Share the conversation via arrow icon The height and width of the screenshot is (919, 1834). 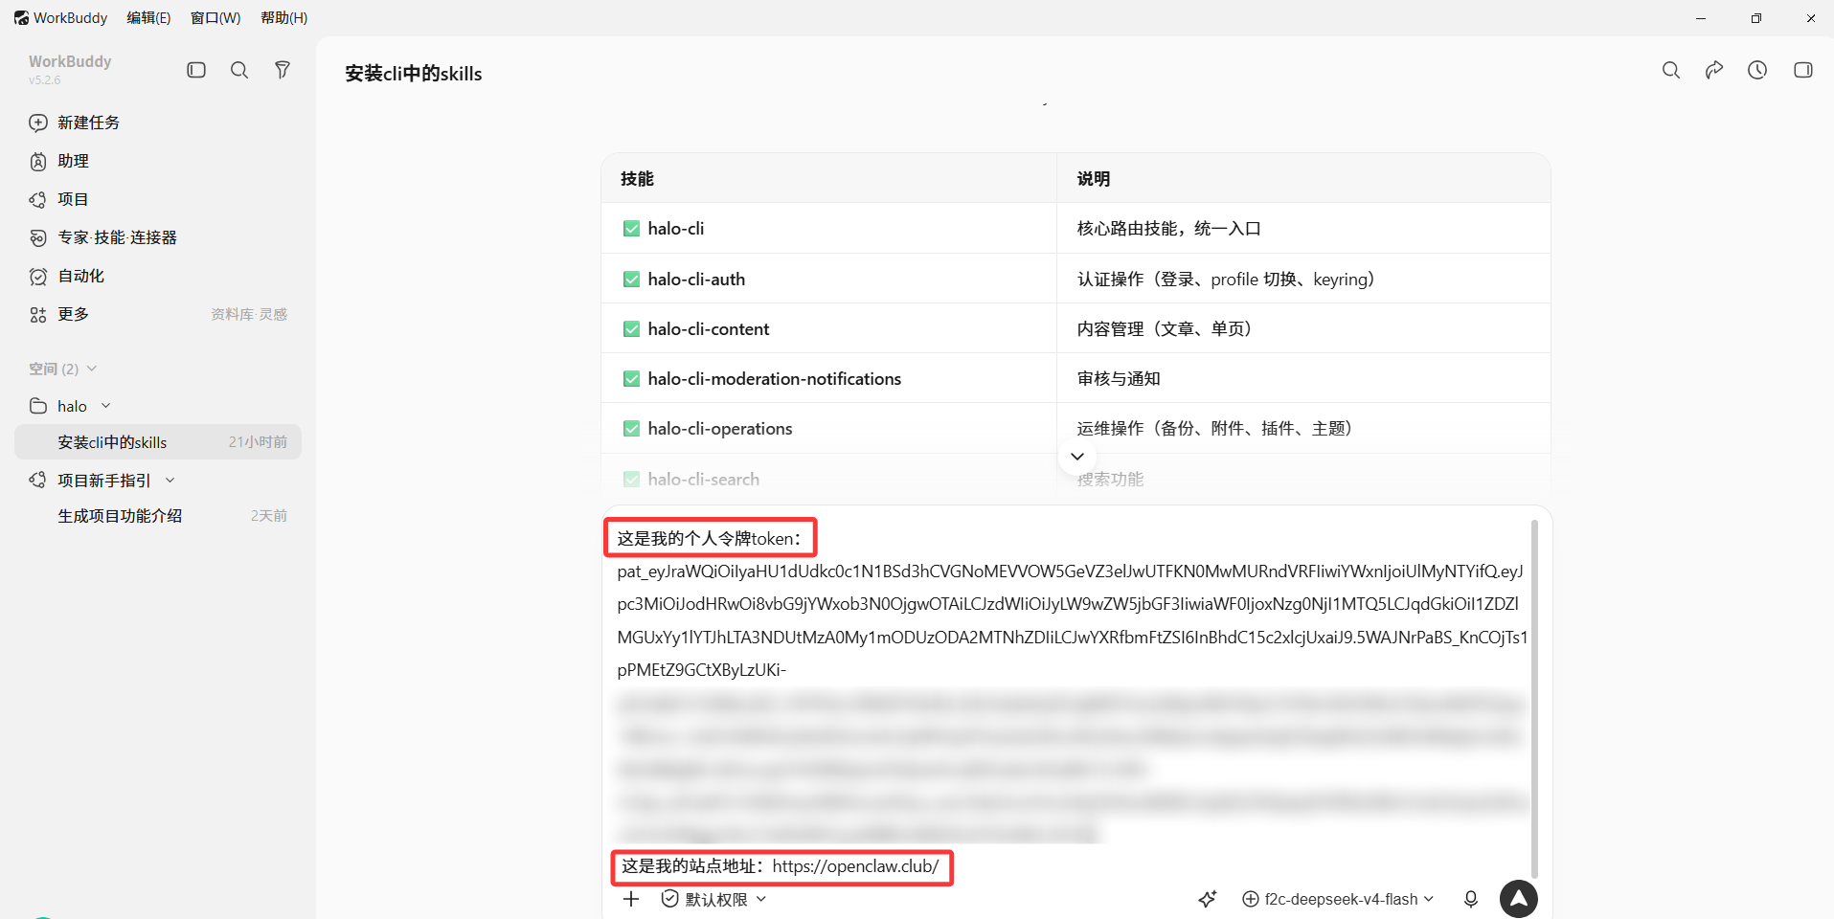(1714, 70)
